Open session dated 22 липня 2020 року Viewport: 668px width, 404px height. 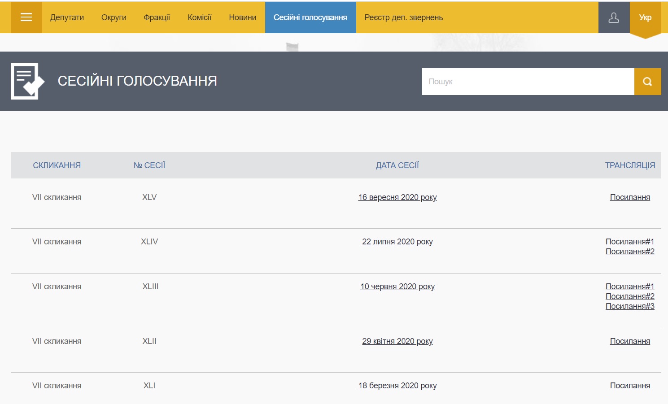397,242
